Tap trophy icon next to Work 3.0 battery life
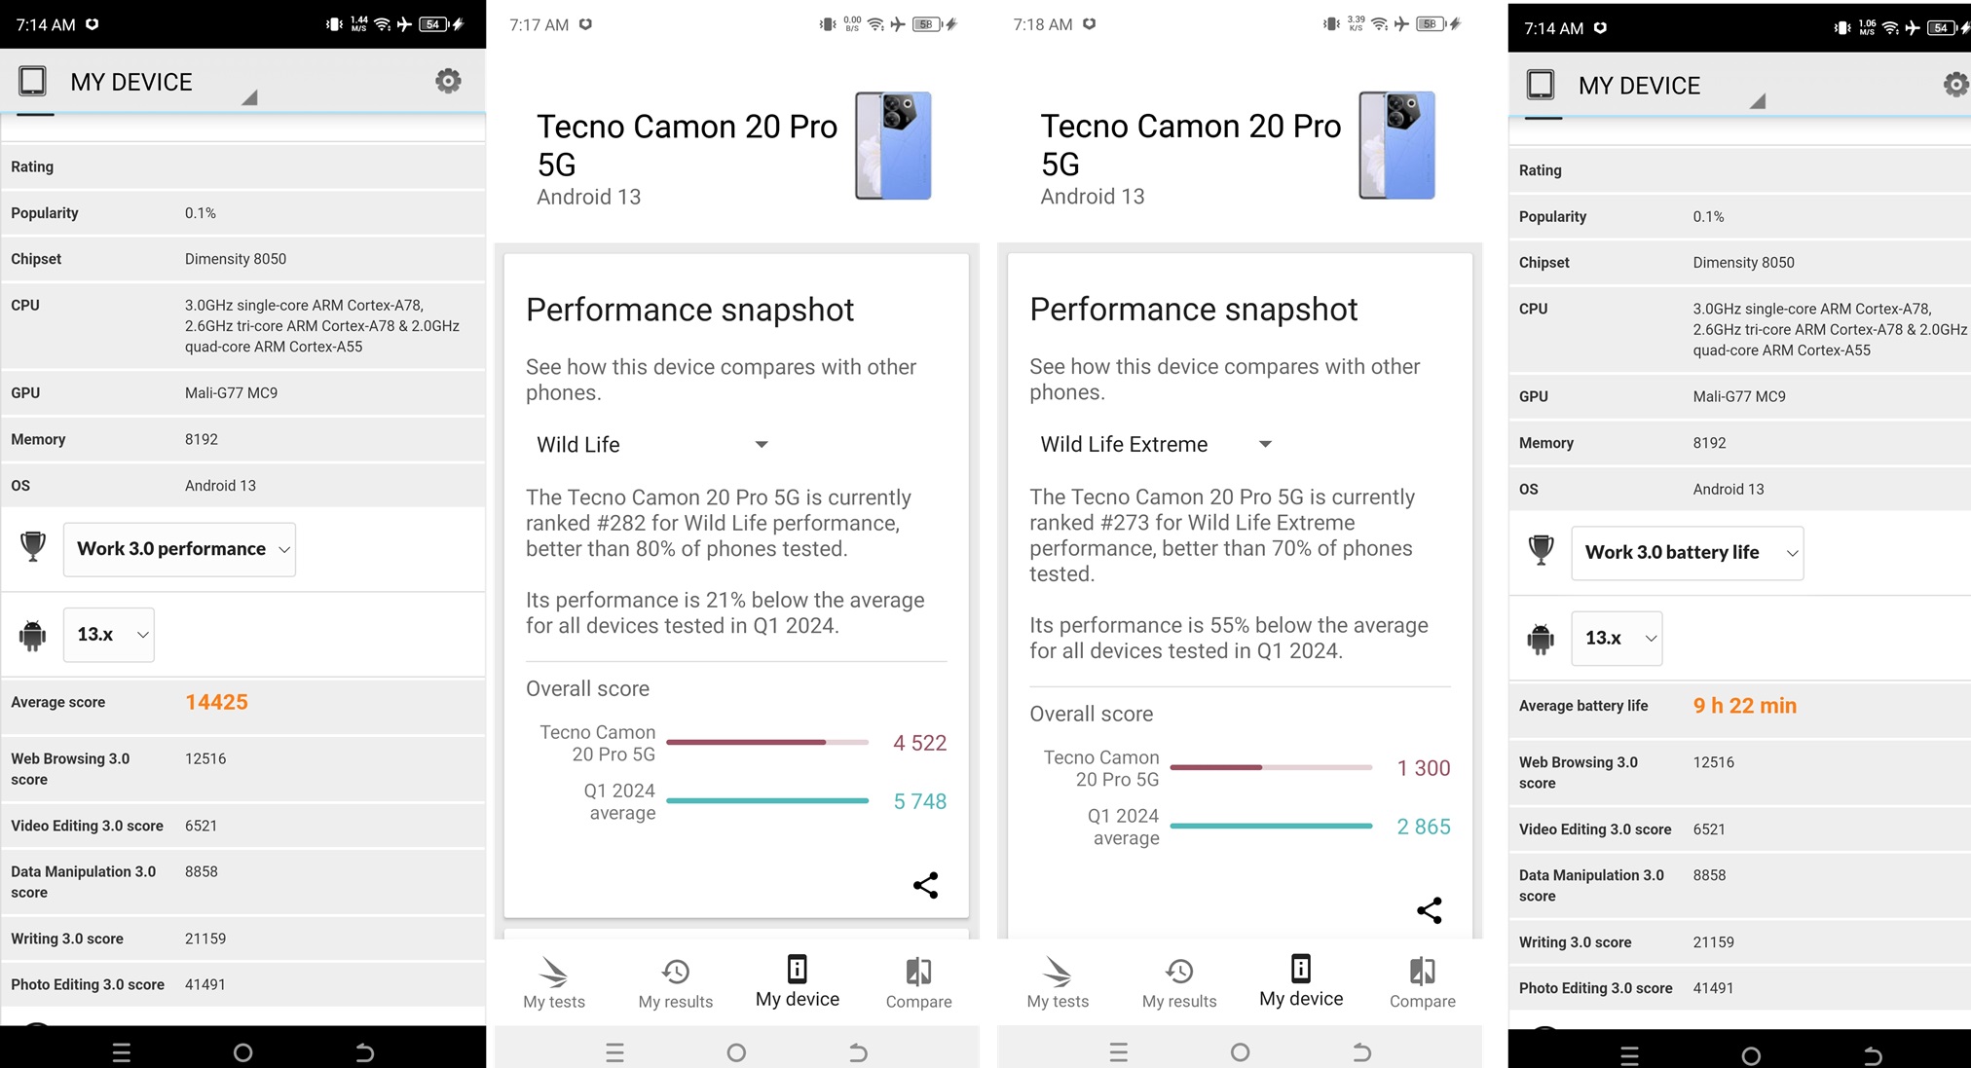The image size is (1971, 1068). 1542,551
